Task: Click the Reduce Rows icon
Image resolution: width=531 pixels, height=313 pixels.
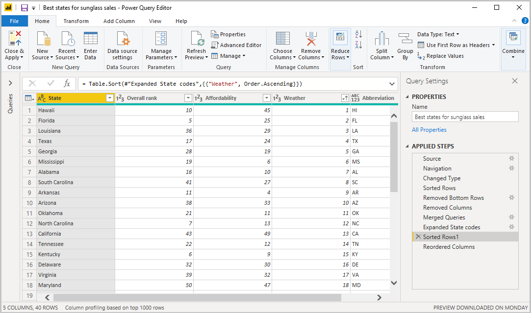Action: point(340,38)
